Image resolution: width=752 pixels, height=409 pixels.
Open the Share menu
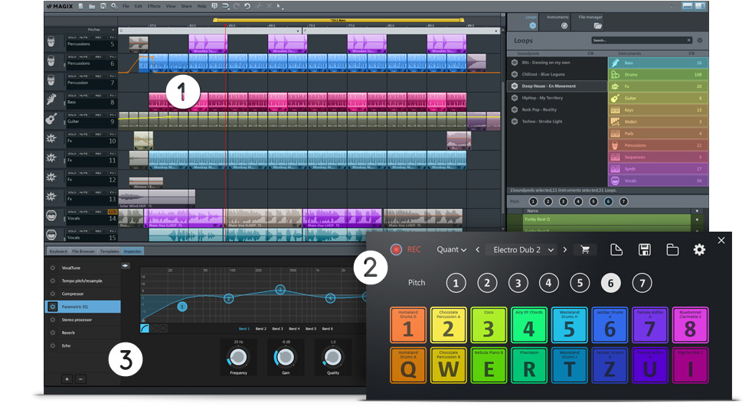coord(186,6)
